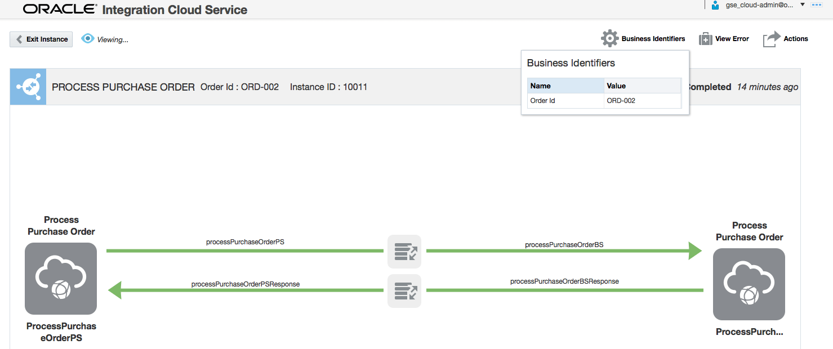The height and width of the screenshot is (349, 833).
Task: Click the Oracle Integration Cloud Service logo
Action: [135, 10]
